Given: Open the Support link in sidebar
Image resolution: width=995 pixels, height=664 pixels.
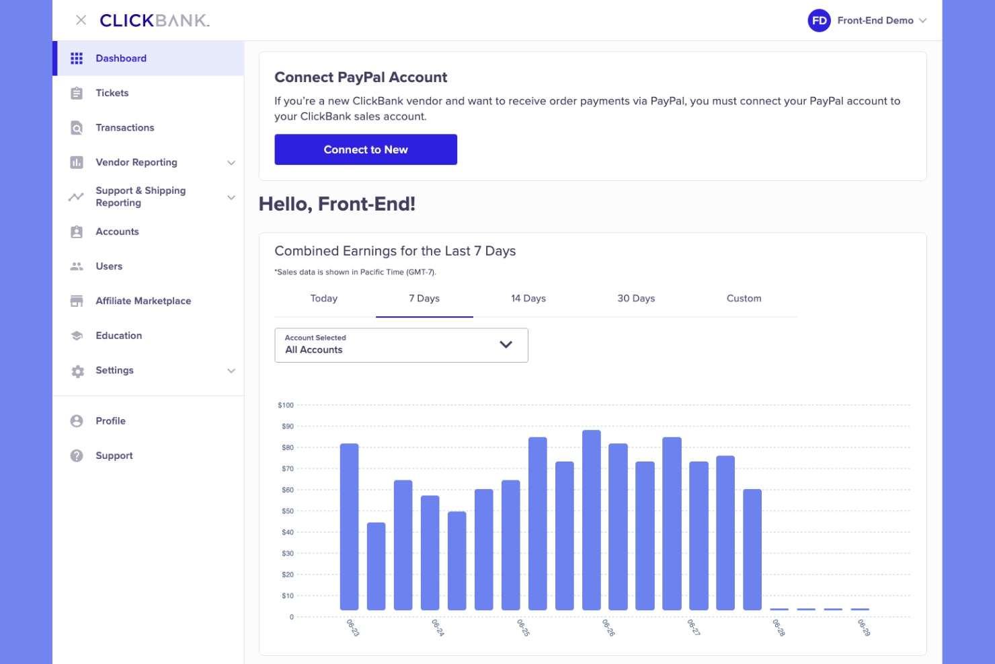Looking at the screenshot, I should (x=149, y=455).
